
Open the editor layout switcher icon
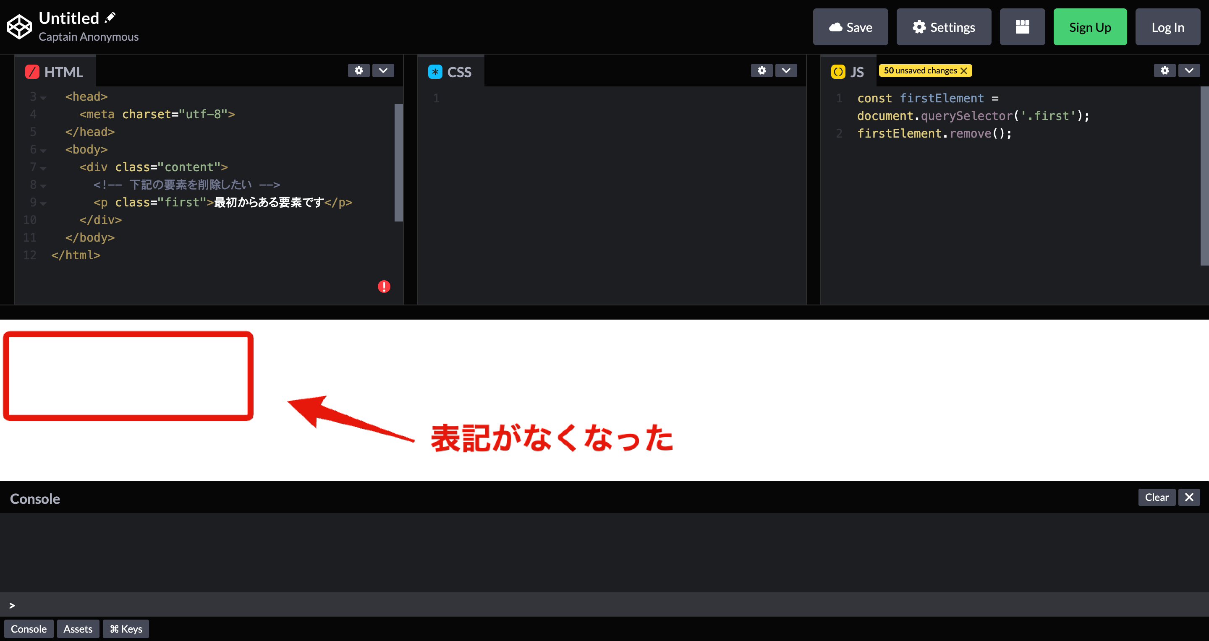1022,27
